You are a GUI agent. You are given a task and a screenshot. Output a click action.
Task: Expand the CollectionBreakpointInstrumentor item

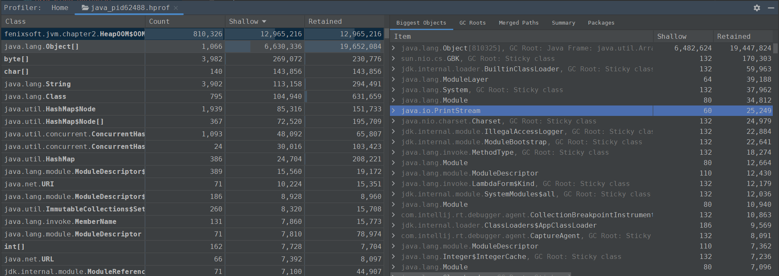click(x=393, y=215)
